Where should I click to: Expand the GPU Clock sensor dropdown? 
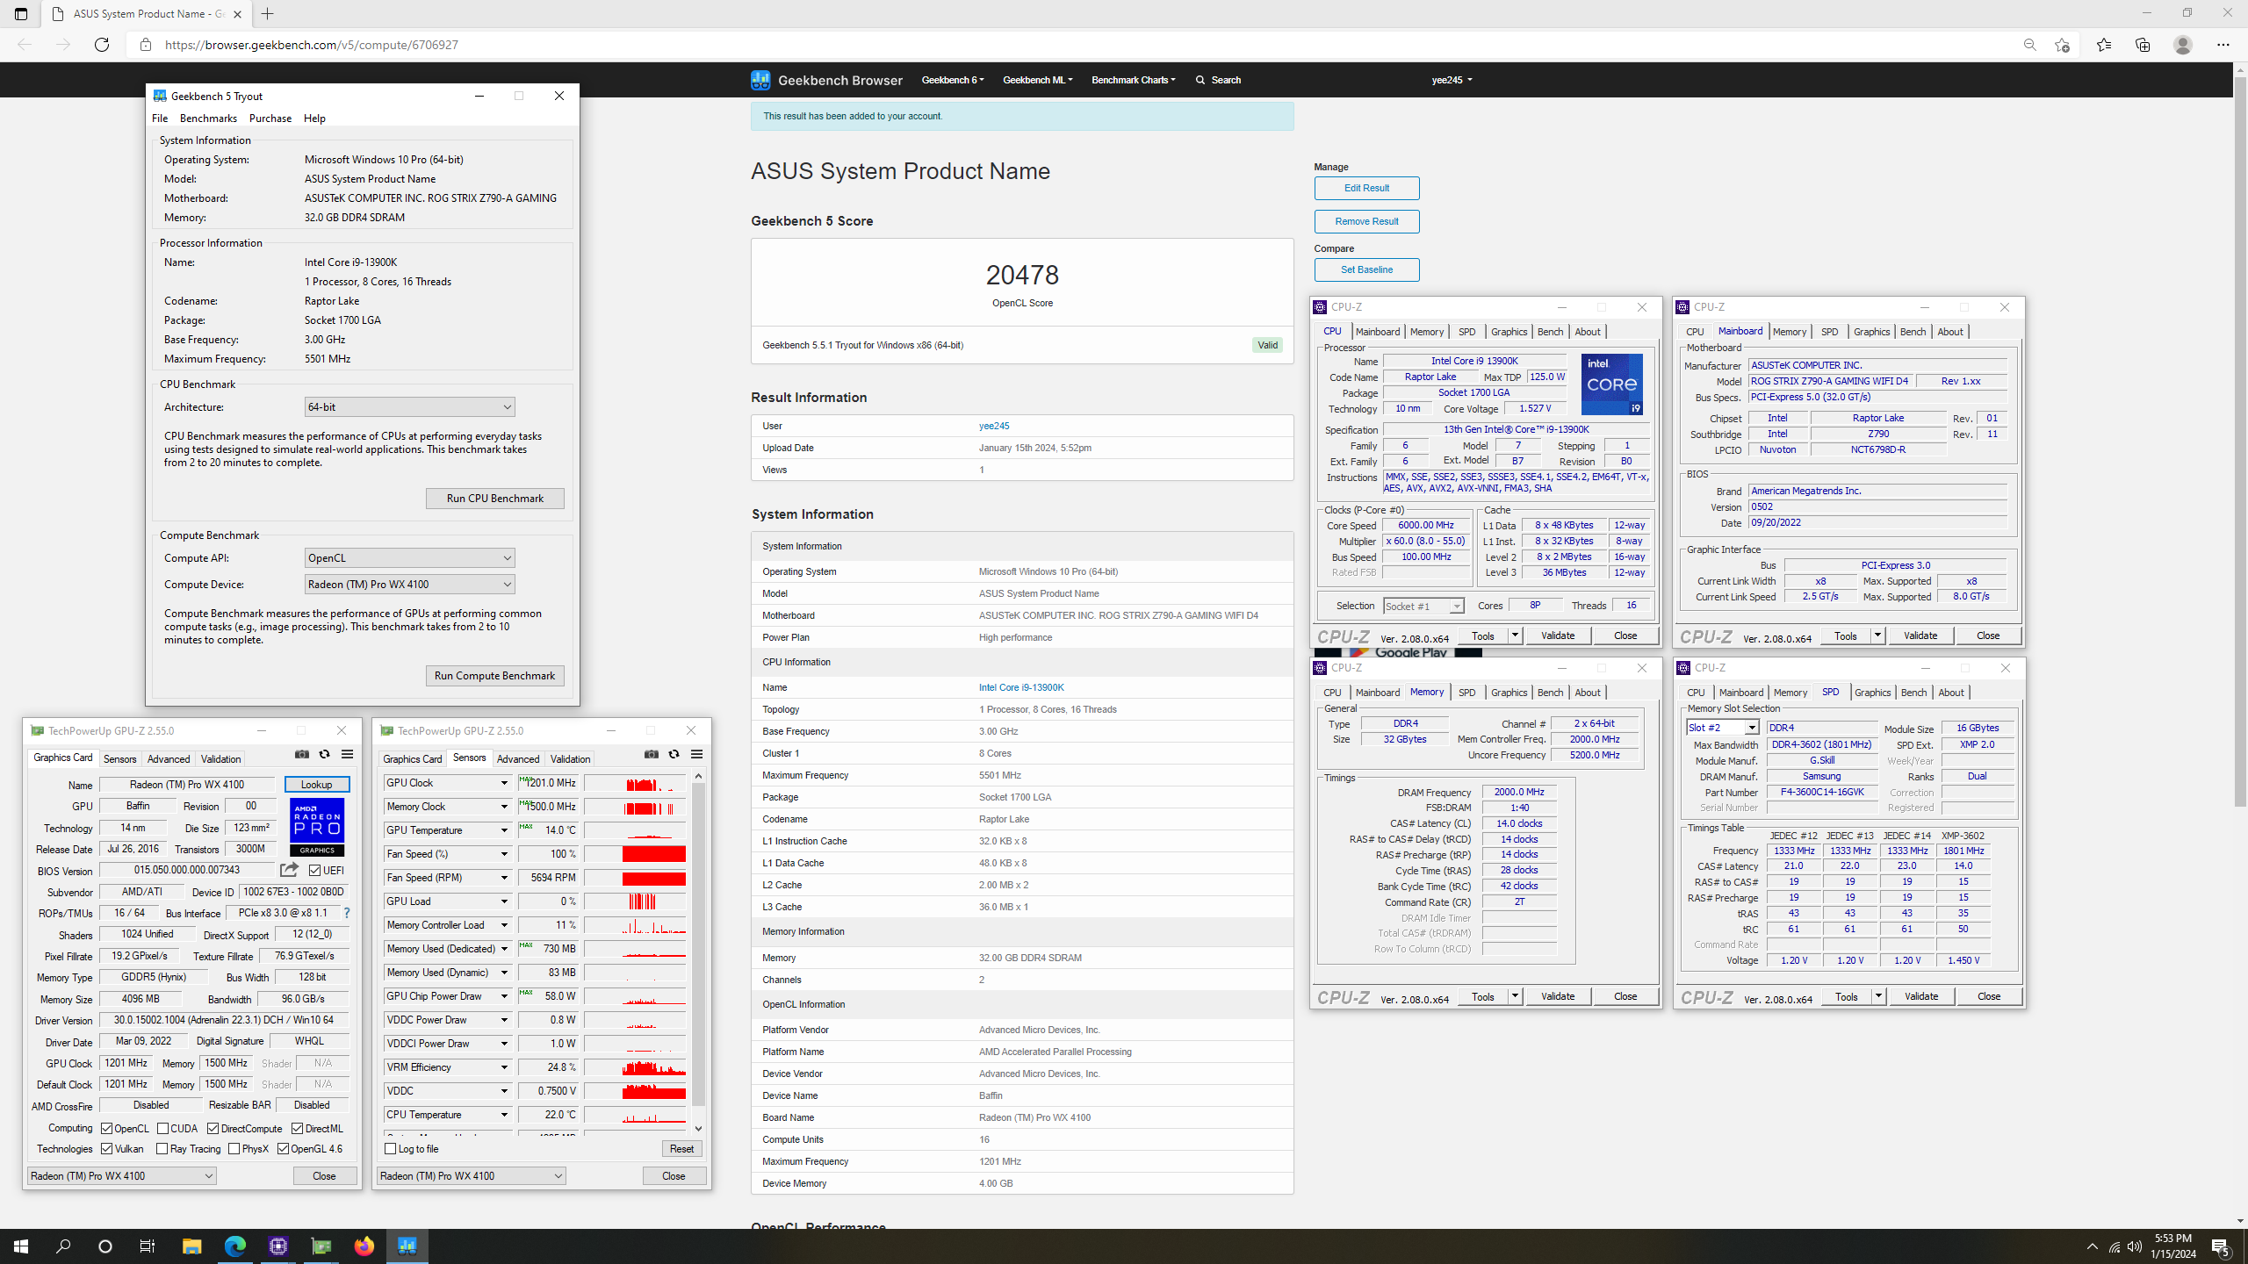pyautogui.click(x=504, y=783)
